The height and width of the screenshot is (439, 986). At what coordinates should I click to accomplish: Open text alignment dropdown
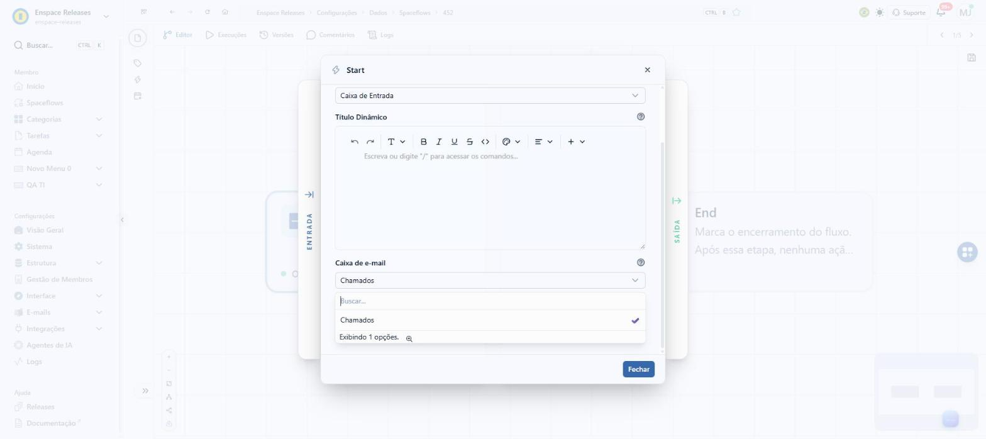543,142
